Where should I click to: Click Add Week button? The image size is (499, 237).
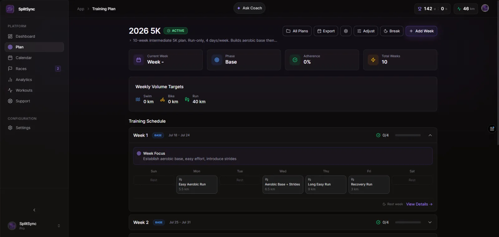pyautogui.click(x=421, y=31)
